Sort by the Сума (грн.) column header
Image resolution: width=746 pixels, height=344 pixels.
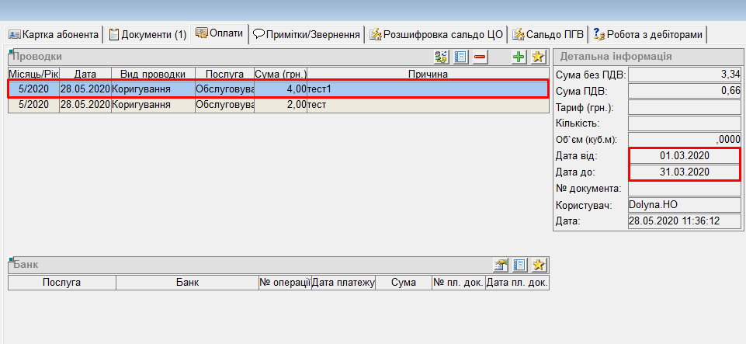280,74
